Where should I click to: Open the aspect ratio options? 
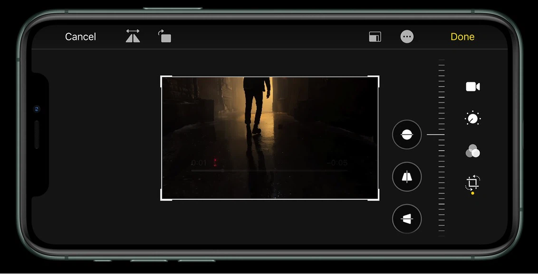375,37
